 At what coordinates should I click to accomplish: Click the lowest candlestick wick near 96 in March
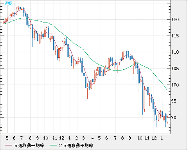click(87, 93)
